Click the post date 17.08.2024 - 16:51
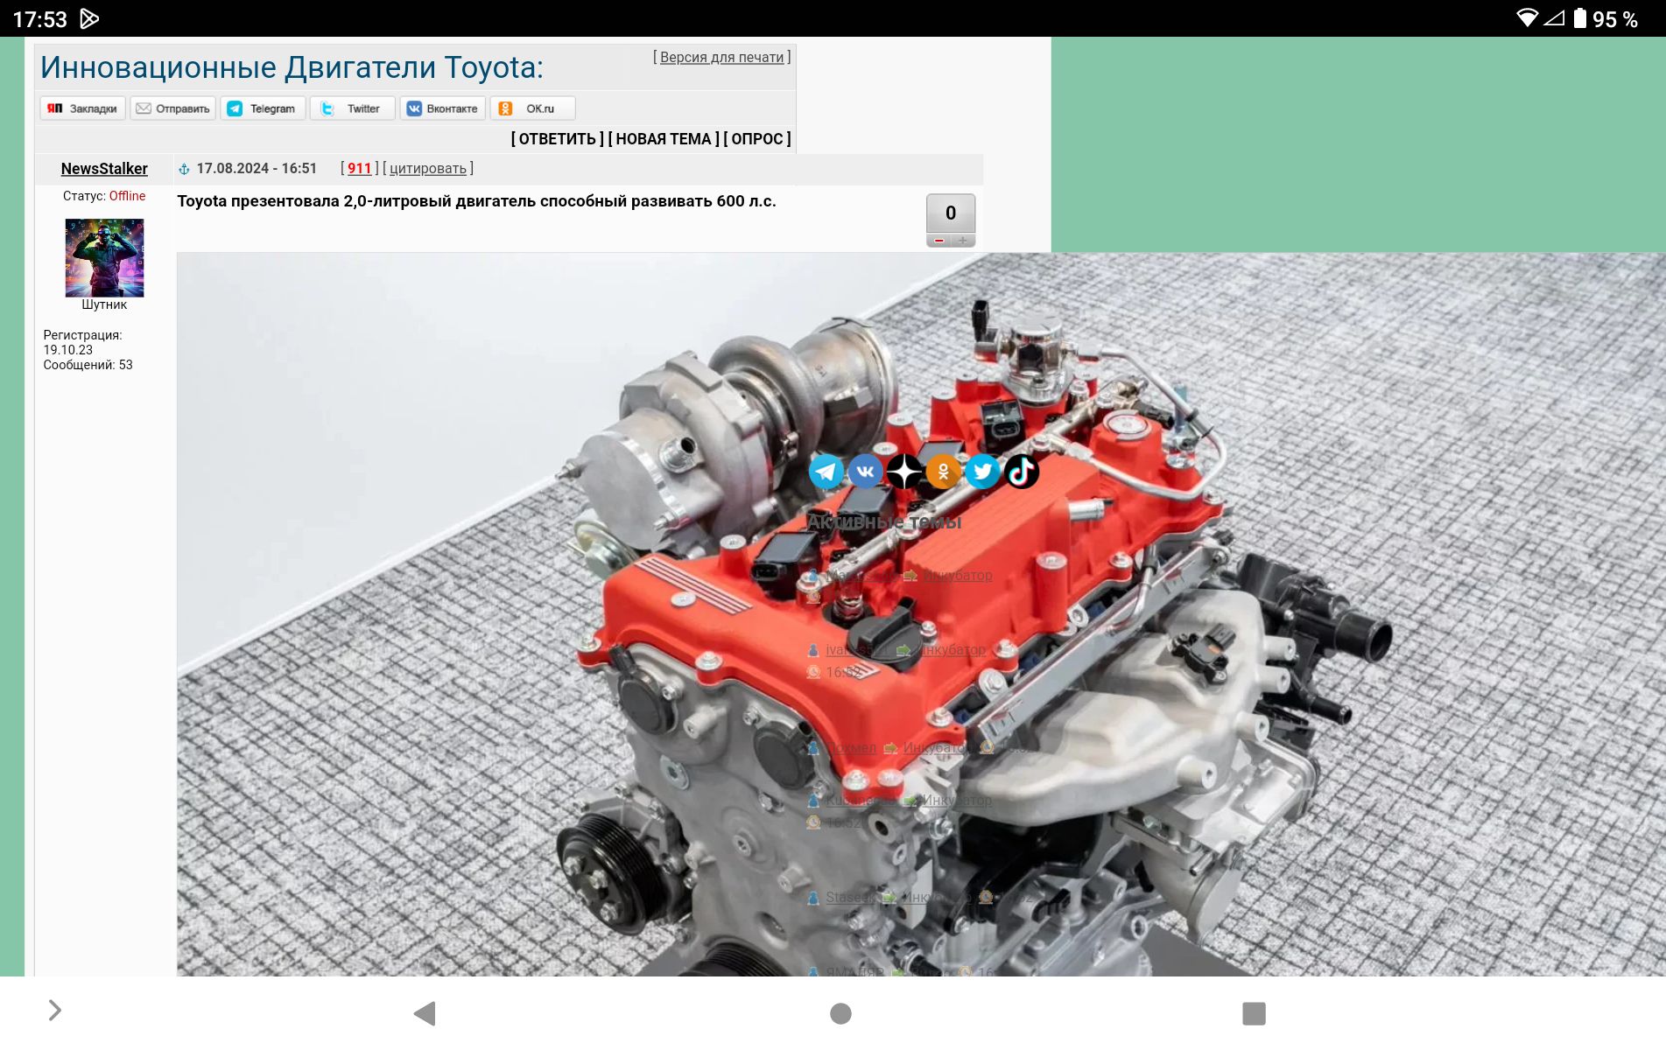The width and height of the screenshot is (1666, 1050). click(257, 169)
